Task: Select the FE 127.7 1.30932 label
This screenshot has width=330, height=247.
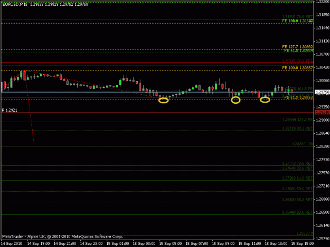Action: click(297, 47)
